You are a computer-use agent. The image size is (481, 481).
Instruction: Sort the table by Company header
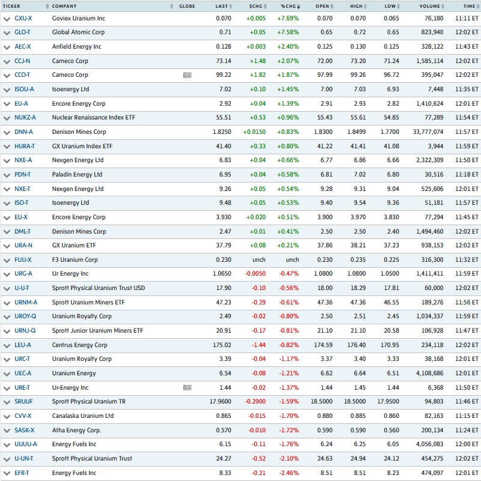pyautogui.click(x=64, y=6)
